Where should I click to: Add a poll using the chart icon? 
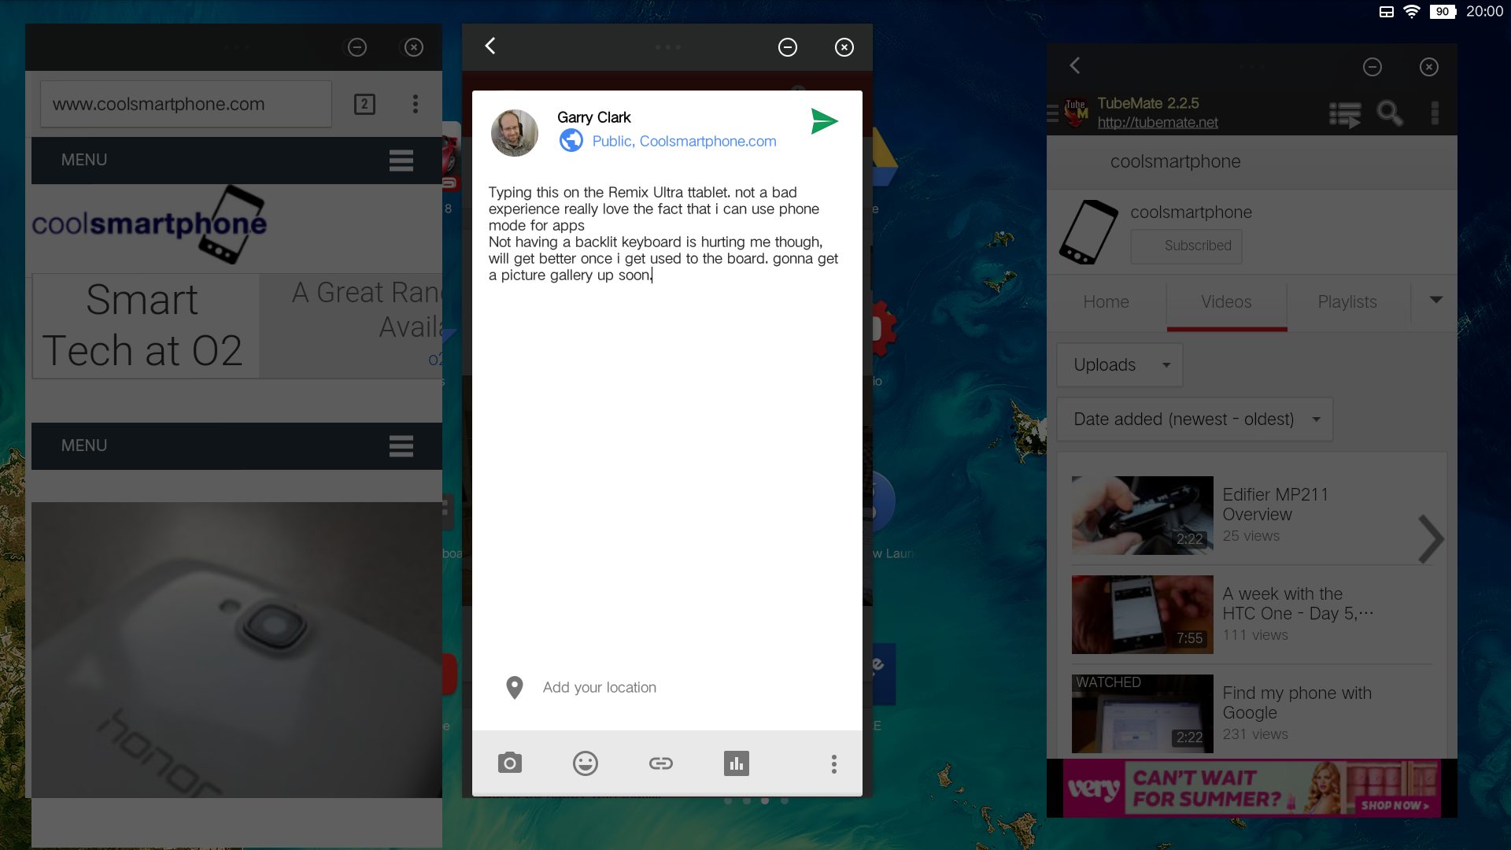(737, 763)
